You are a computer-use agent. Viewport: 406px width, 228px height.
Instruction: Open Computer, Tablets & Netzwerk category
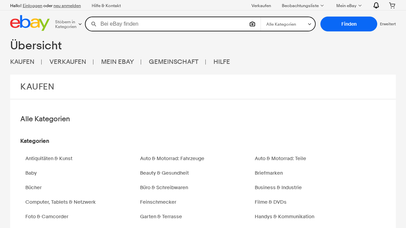pyautogui.click(x=61, y=202)
